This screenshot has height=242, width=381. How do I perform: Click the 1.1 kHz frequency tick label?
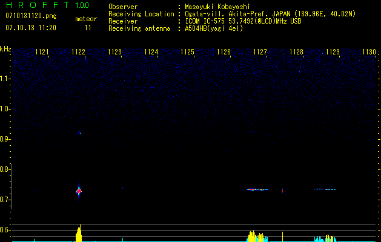coord(5,79)
